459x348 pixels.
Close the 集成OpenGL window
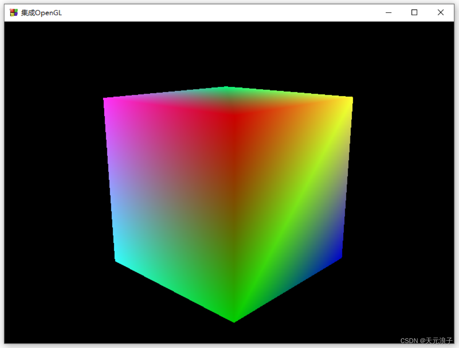(441, 13)
